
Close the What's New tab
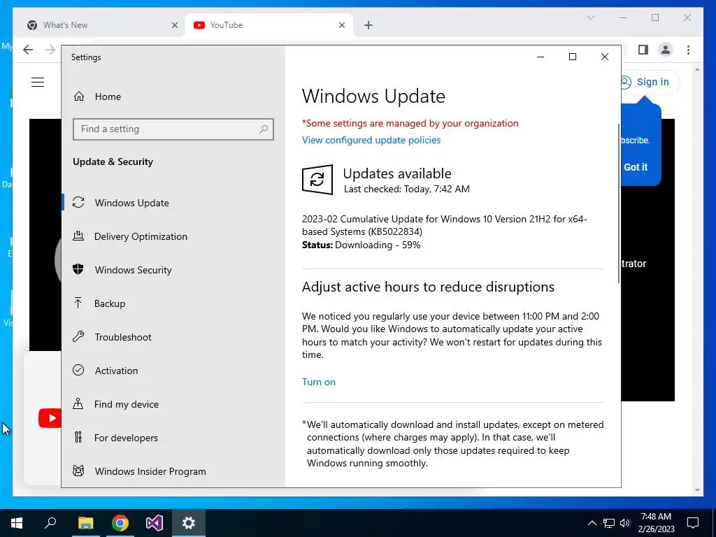click(x=174, y=25)
